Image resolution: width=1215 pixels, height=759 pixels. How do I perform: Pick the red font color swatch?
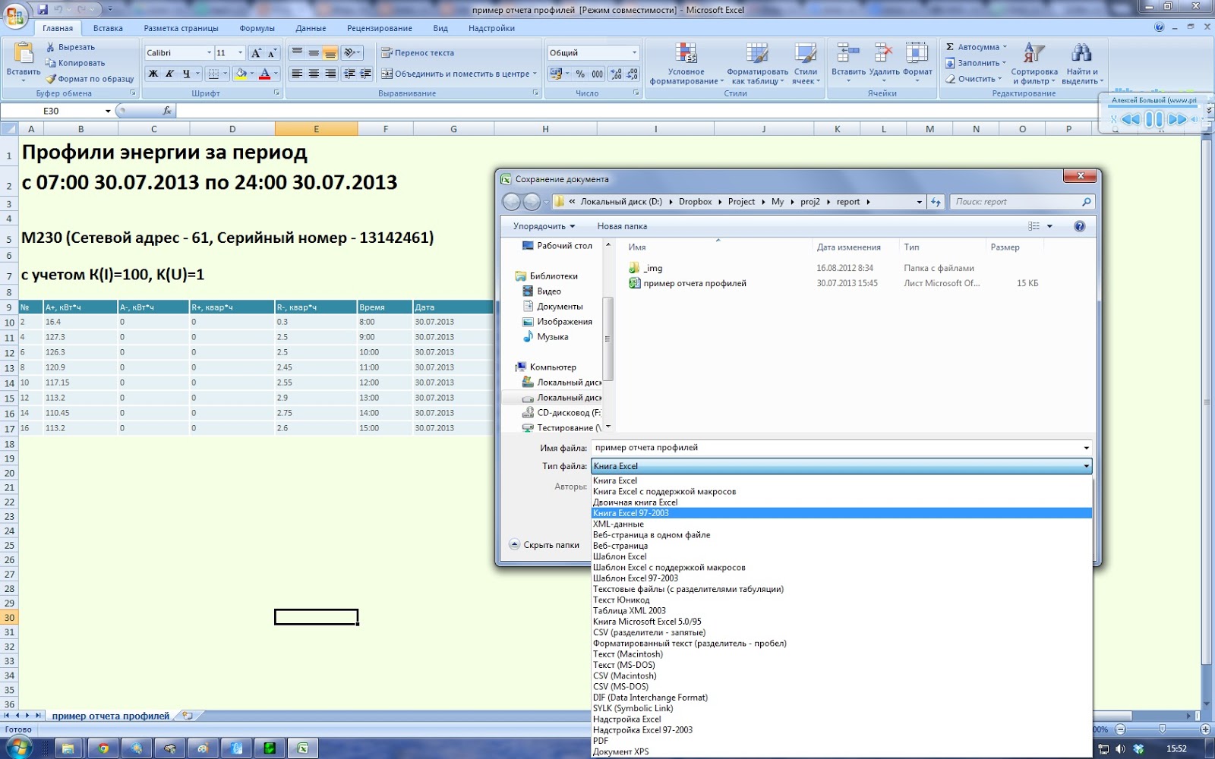click(264, 74)
